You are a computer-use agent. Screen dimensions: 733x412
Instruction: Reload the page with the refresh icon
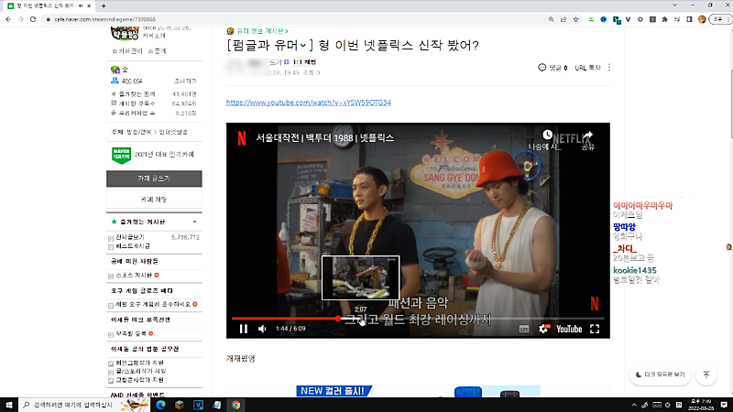click(33, 19)
